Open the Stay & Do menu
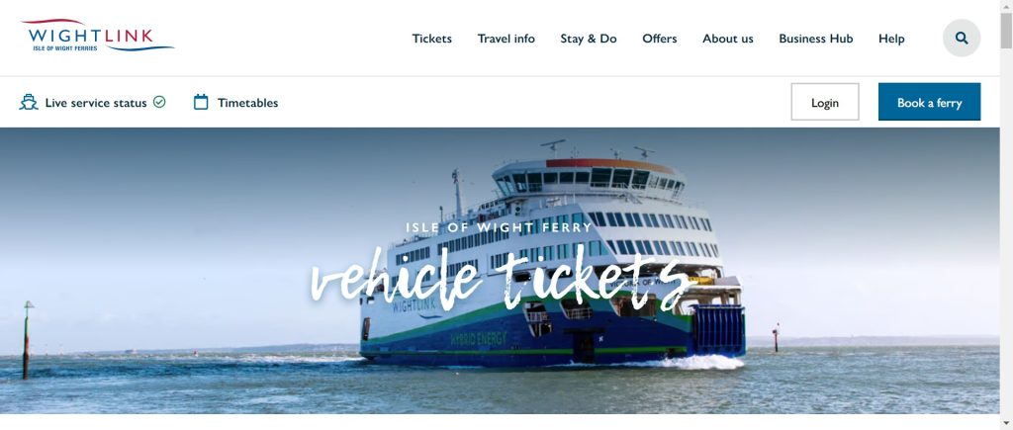Image resolution: width=1013 pixels, height=430 pixels. click(588, 39)
